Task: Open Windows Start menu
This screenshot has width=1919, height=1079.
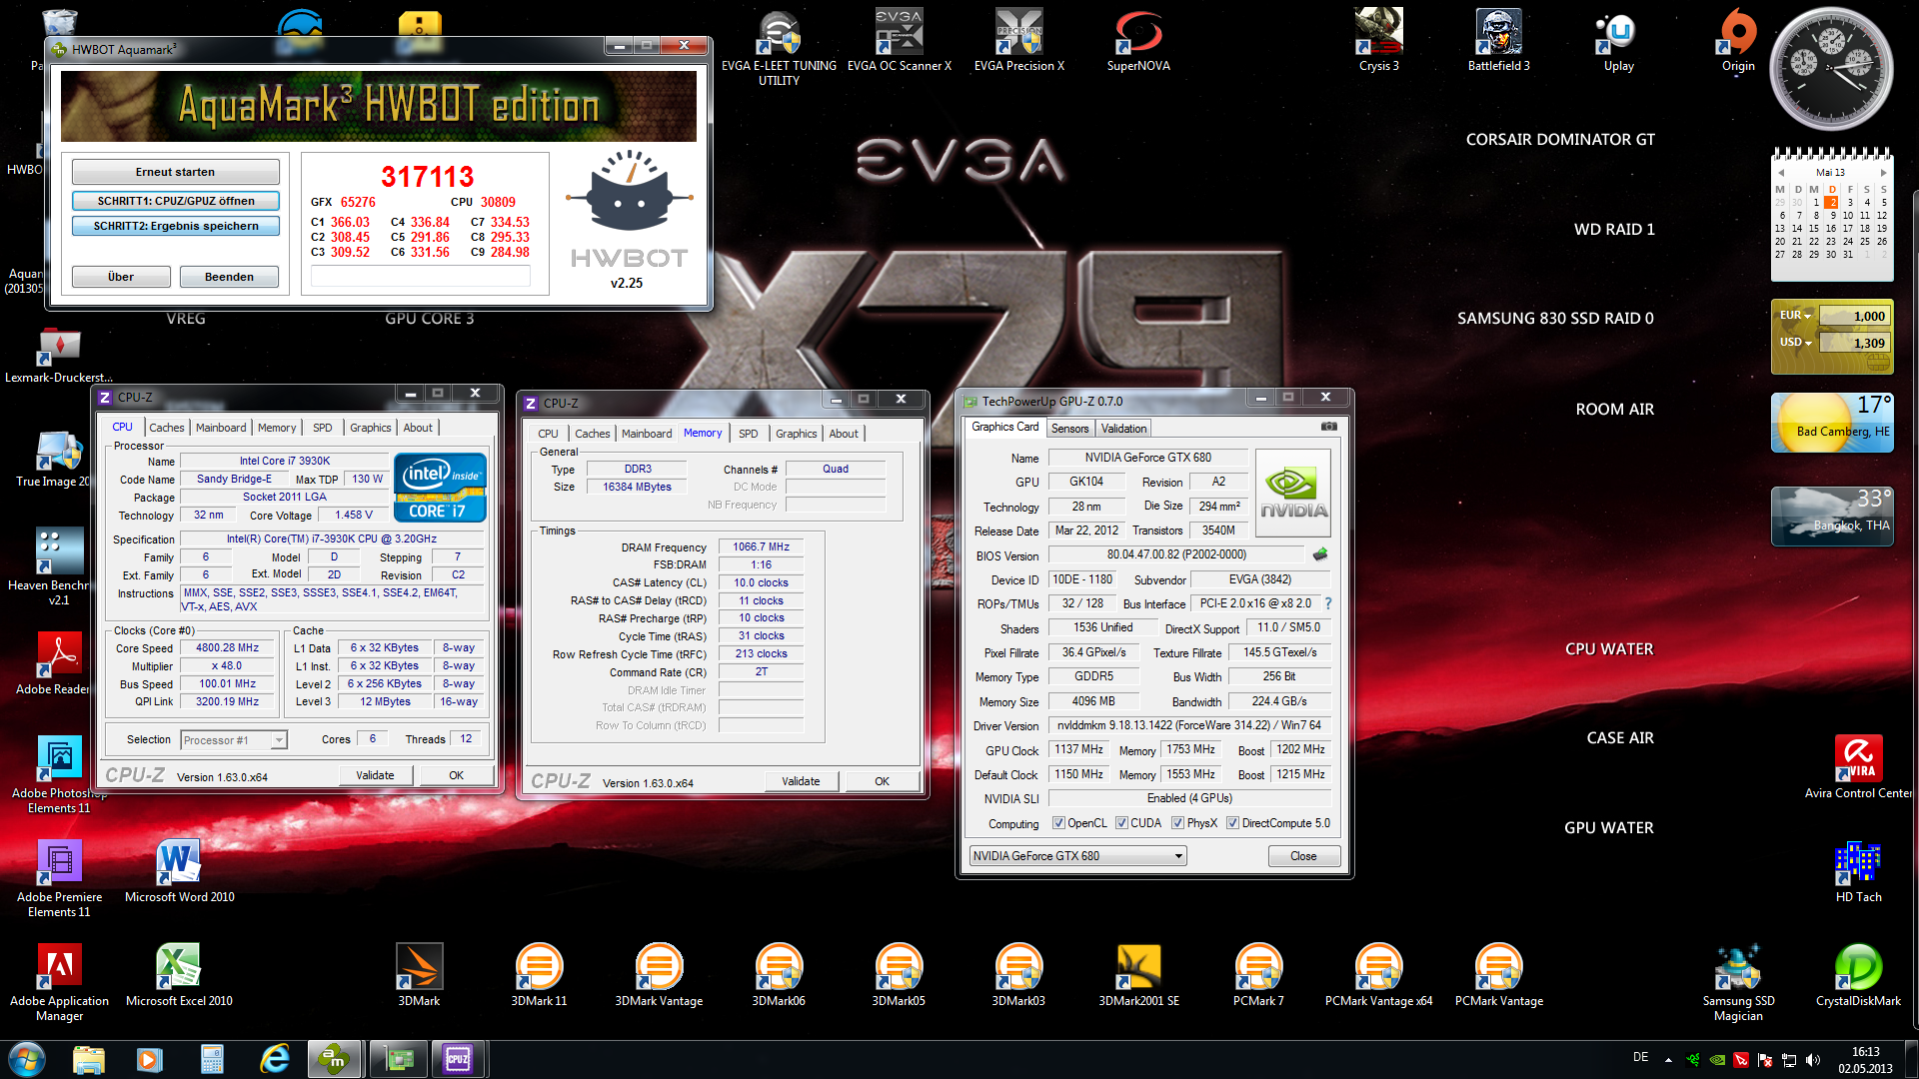Action: pos(27,1059)
